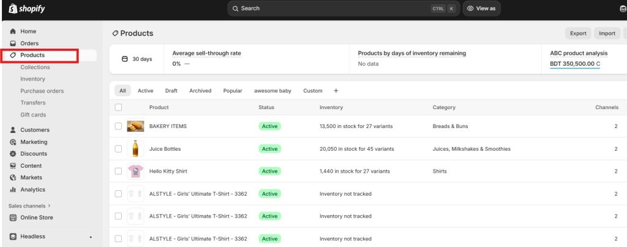Click 'Juices, Milkshakes & Smoothies' category cell
Image resolution: width=627 pixels, height=247 pixels.
coord(471,149)
